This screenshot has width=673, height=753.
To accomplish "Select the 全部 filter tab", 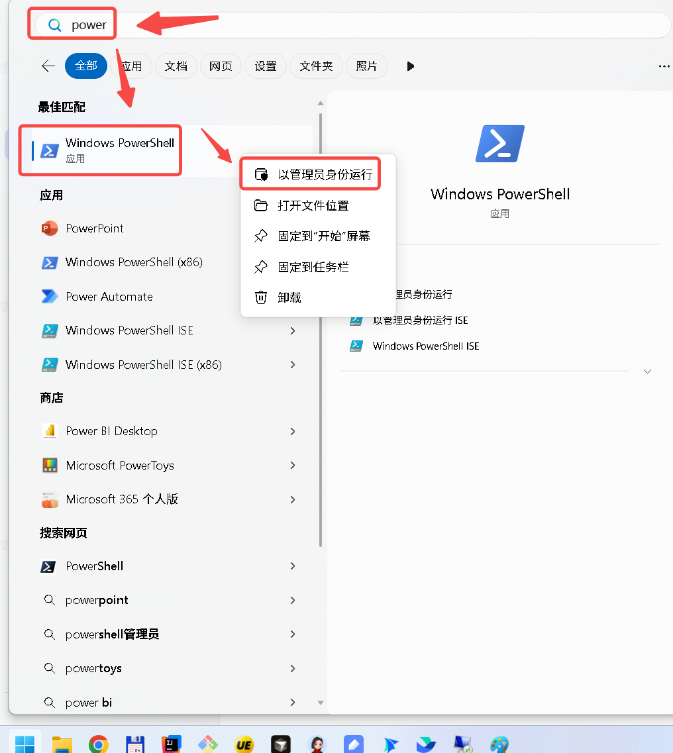I will [x=86, y=66].
